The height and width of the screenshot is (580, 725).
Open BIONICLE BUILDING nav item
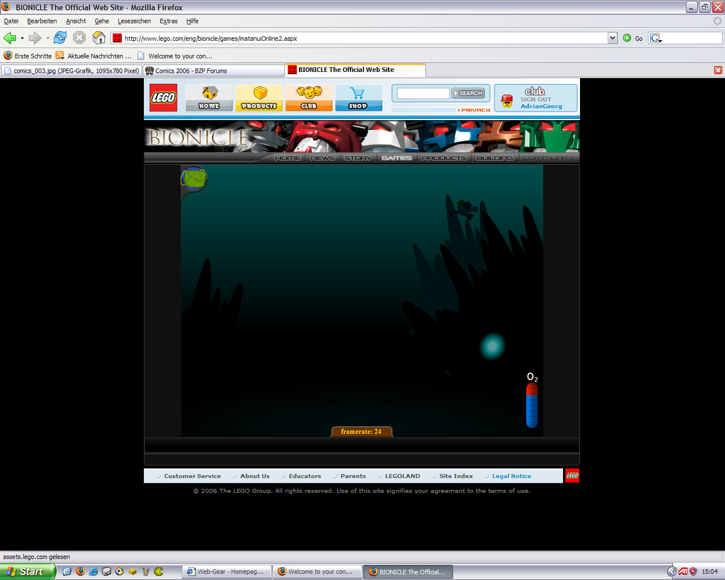click(x=494, y=158)
